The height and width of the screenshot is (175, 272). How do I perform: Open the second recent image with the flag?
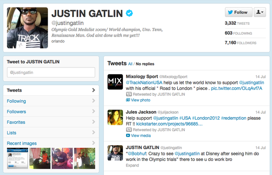tap(40, 158)
